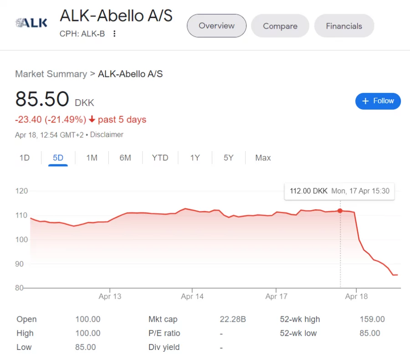Click the 112.00 DKK tooltip box
Image resolution: width=410 pixels, height=354 pixels.
click(x=339, y=192)
